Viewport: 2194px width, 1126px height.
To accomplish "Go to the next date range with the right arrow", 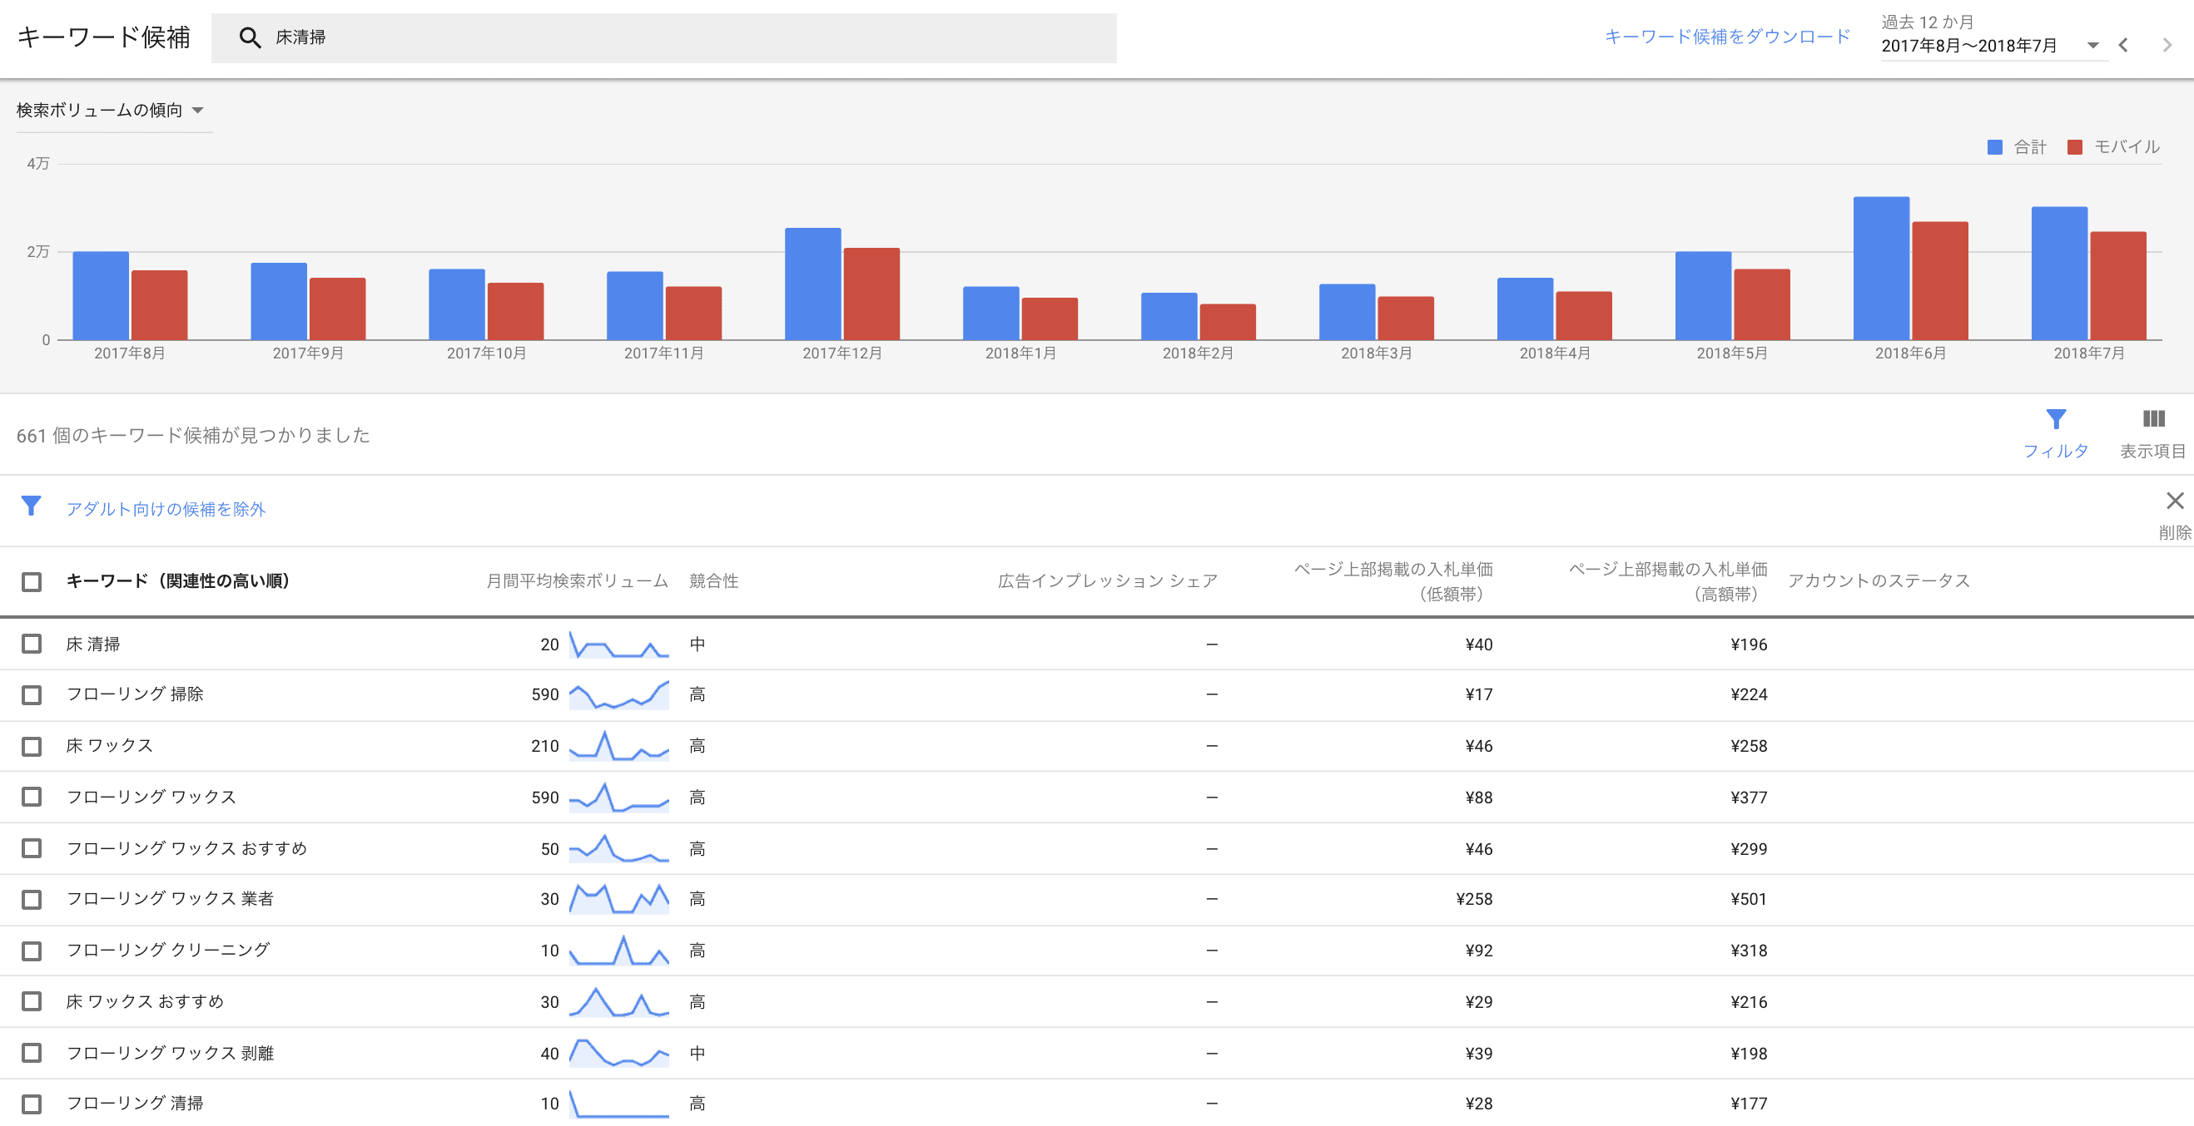I will [x=2167, y=45].
